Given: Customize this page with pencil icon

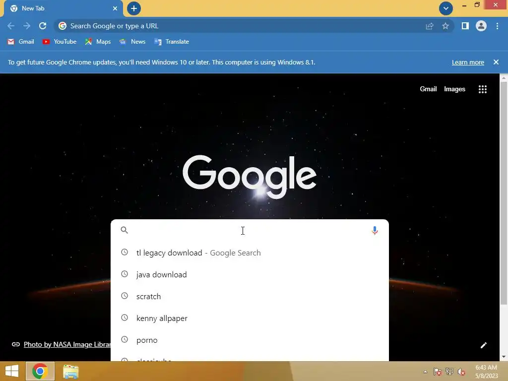Looking at the screenshot, I should point(483,345).
